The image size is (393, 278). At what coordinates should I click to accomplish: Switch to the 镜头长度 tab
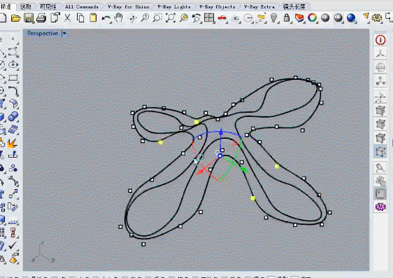(294, 7)
